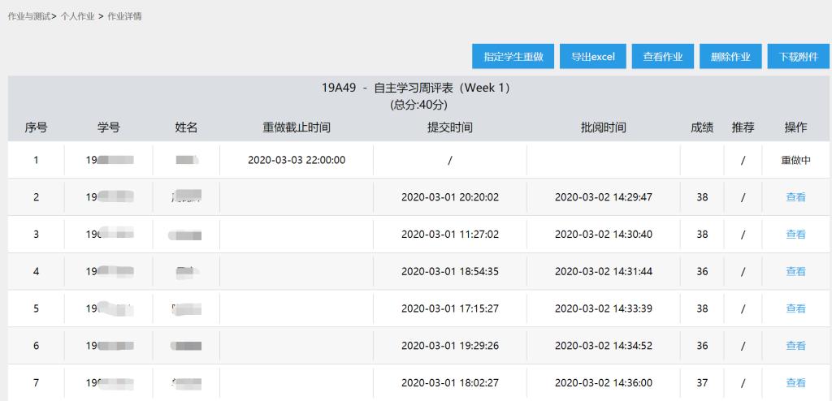Select the 成绩 column header

702,127
